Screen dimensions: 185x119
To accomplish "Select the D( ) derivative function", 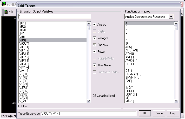I will 149,67.
